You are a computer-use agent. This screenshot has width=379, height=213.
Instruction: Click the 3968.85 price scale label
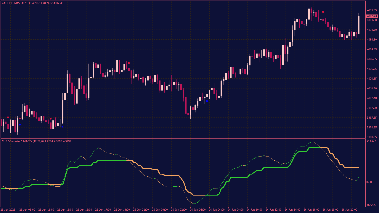(x=372, y=137)
